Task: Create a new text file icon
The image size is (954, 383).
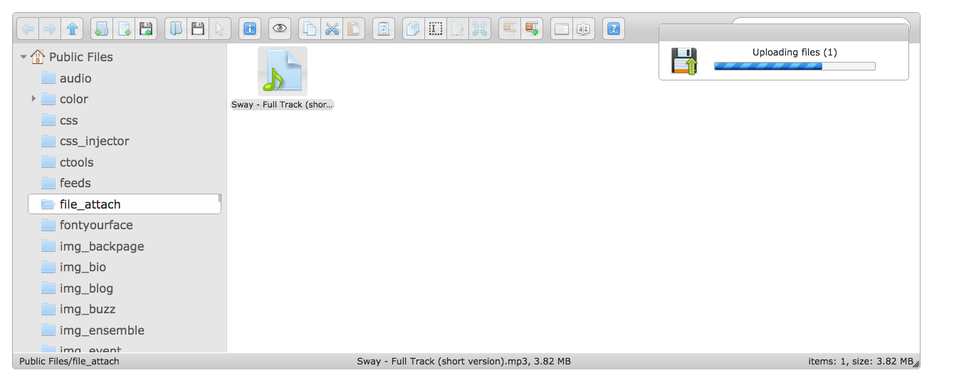Action: [x=124, y=28]
